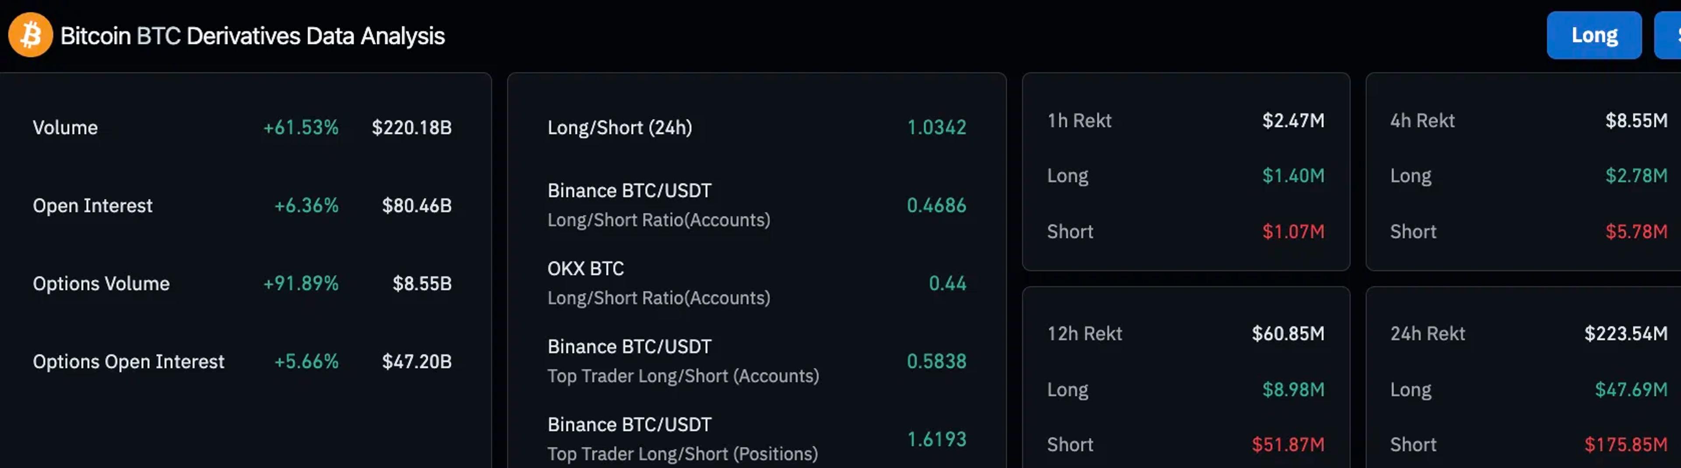Select the 1h Rekt Short $1.07M value
The image size is (1681, 468).
[1293, 232]
